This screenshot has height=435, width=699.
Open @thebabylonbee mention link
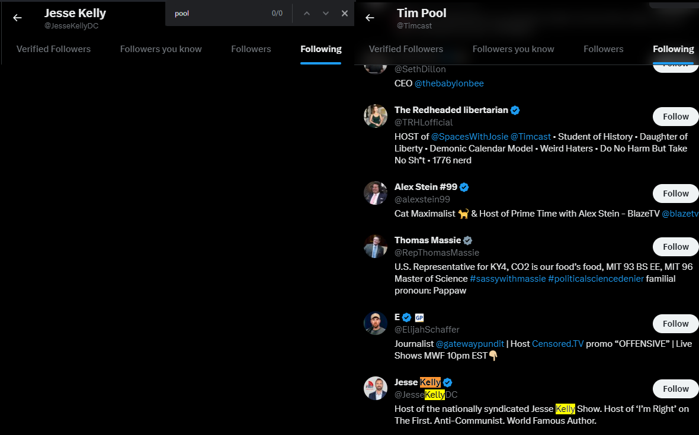click(449, 83)
